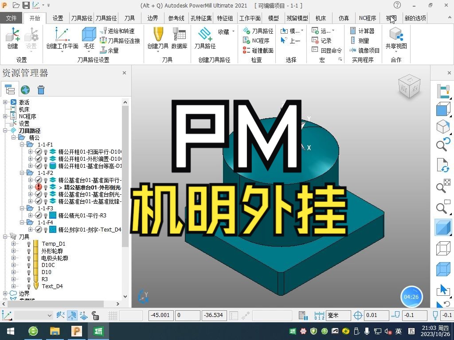This screenshot has width=454, height=340.
Task: Click the shaded view icon in view toolbar
Action: [443, 227]
